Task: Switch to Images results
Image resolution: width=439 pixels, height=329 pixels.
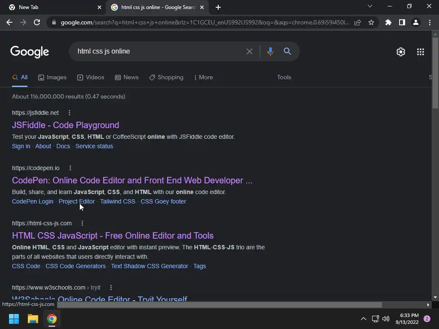Action: click(x=52, y=78)
